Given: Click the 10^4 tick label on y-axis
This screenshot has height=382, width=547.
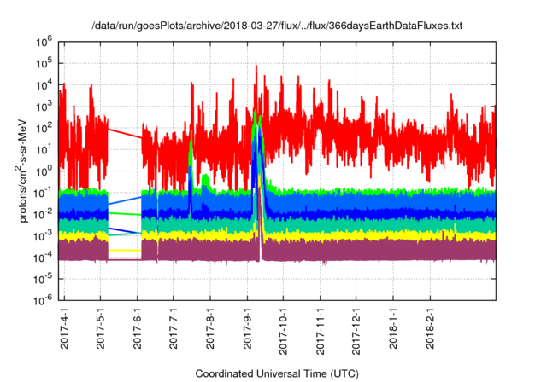Looking at the screenshot, I should pyautogui.click(x=44, y=85).
